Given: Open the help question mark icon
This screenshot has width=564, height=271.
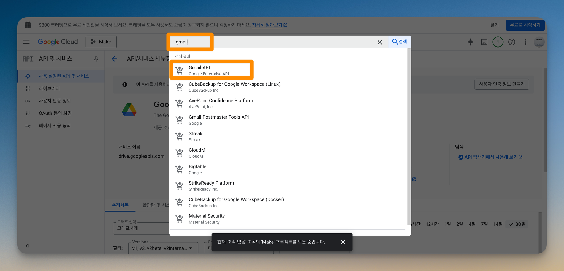Looking at the screenshot, I should coord(512,42).
